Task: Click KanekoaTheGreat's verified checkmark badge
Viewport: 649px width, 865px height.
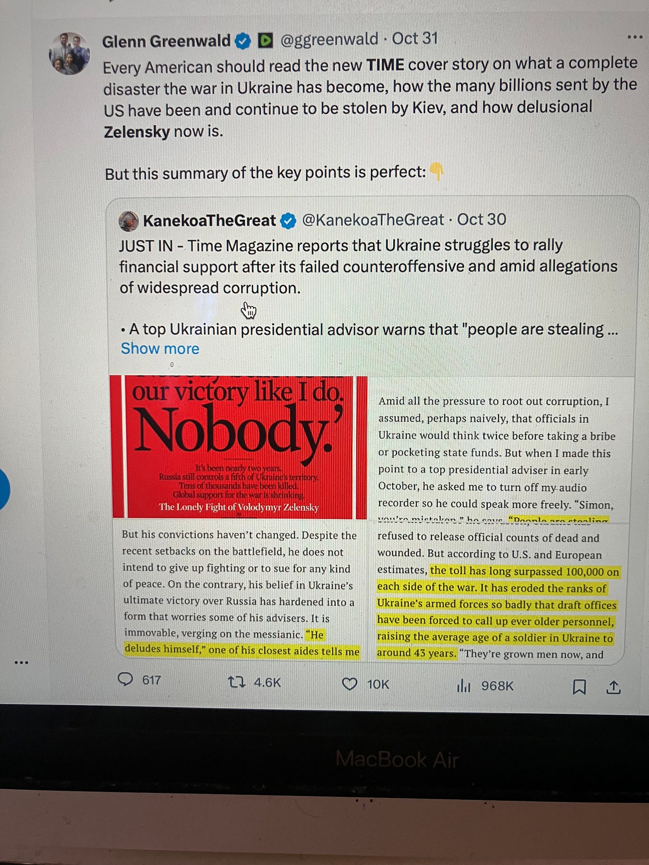Action: pyautogui.click(x=288, y=221)
